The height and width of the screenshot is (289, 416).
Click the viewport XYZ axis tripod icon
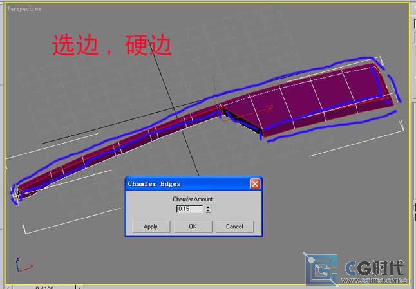[x=24, y=265]
